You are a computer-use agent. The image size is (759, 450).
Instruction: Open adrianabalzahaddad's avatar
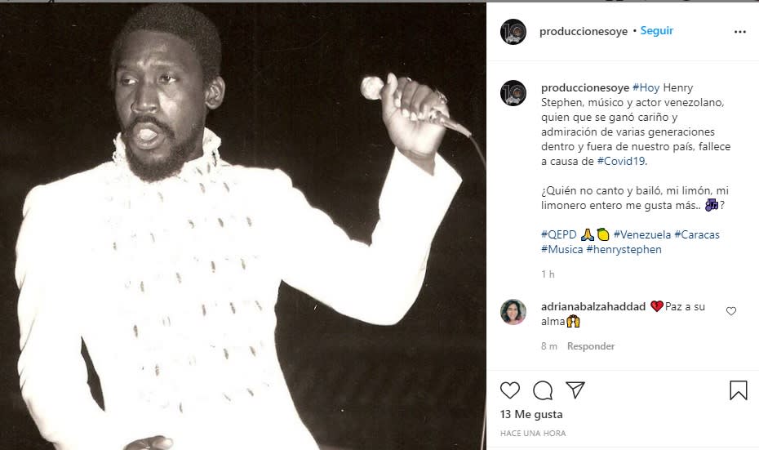[x=513, y=312]
